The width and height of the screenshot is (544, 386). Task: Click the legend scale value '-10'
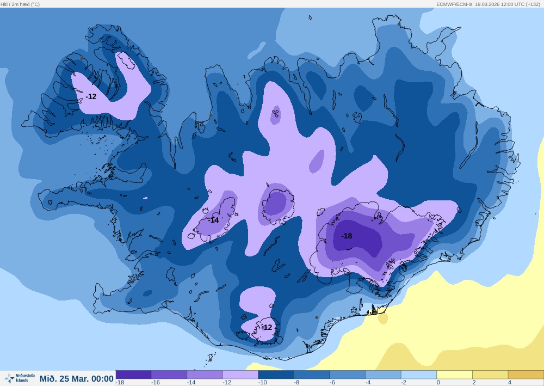[262, 383]
